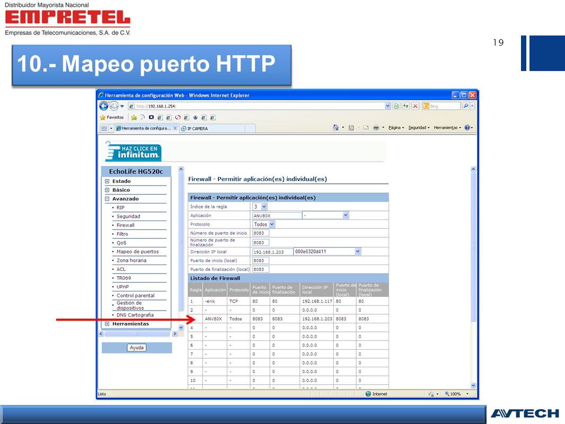The image size is (565, 424).
Task: Click the browser Forward arrow button
Action: [114, 106]
